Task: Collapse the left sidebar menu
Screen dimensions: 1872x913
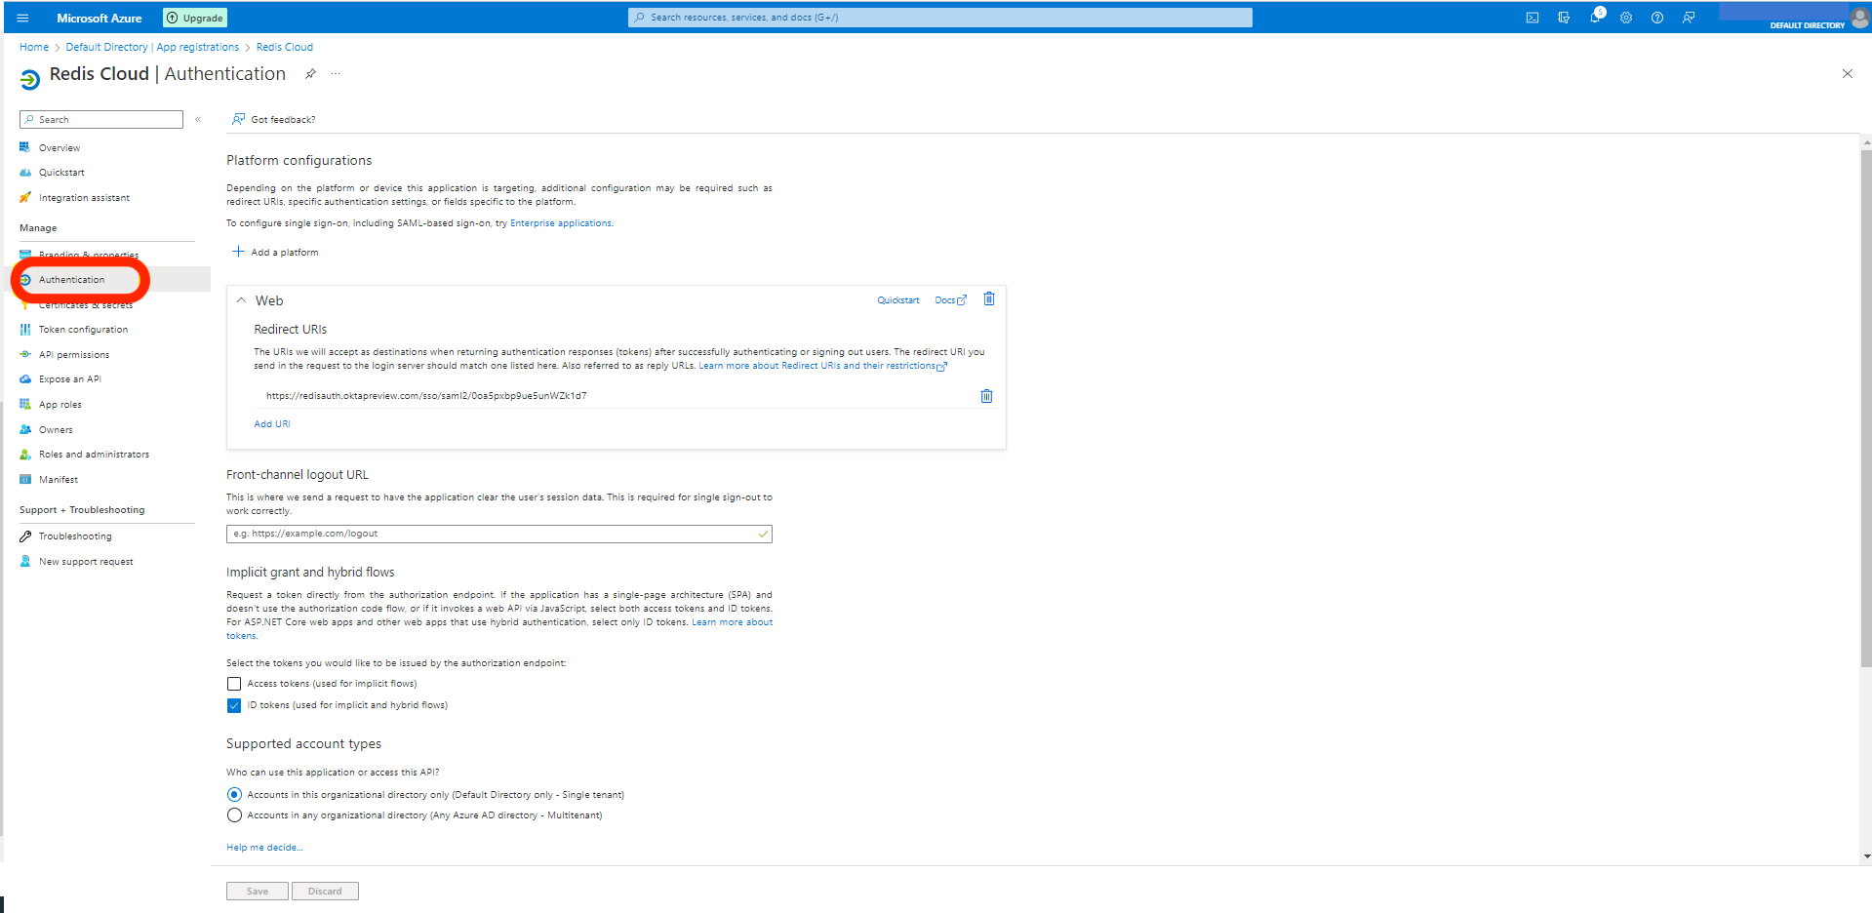Action: click(x=198, y=119)
